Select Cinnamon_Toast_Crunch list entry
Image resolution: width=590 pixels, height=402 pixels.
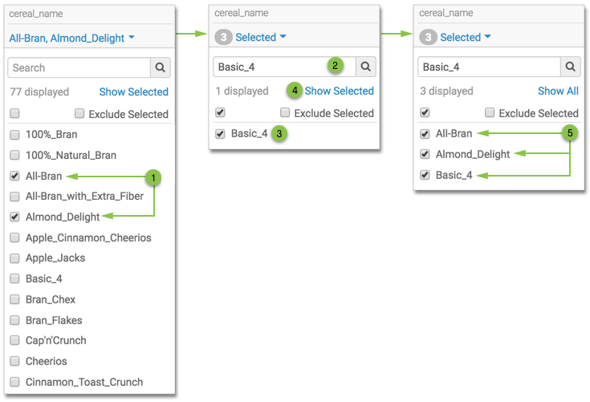click(x=83, y=382)
